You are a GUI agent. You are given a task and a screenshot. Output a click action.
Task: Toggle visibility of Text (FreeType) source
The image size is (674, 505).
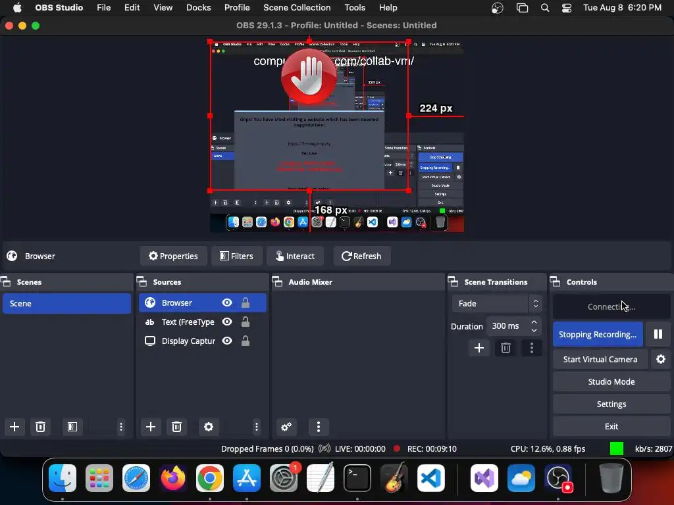coord(227,322)
